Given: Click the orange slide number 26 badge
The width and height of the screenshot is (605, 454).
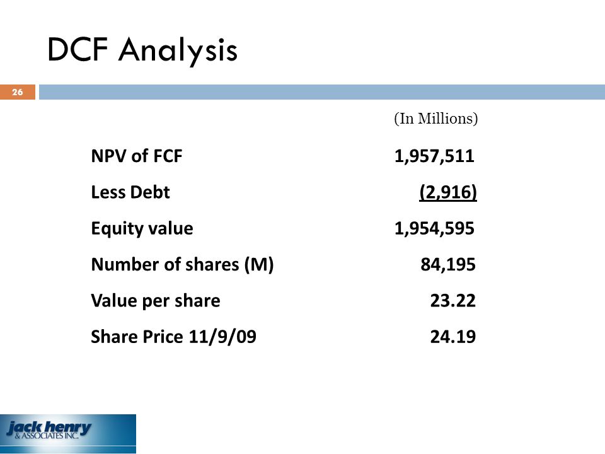Looking at the screenshot, I should (x=18, y=92).
